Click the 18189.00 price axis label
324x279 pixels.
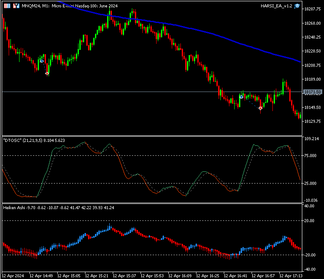(x=313, y=79)
